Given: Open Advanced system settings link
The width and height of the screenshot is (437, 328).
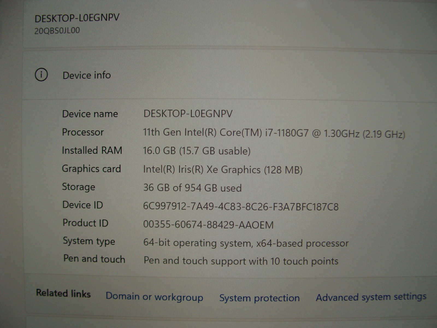Looking at the screenshot, I should pos(371,297).
